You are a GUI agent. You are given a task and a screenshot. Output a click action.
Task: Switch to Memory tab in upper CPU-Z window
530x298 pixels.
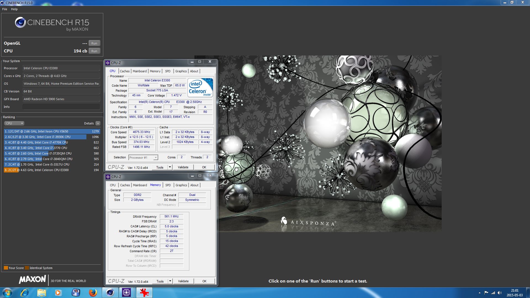pos(155,71)
